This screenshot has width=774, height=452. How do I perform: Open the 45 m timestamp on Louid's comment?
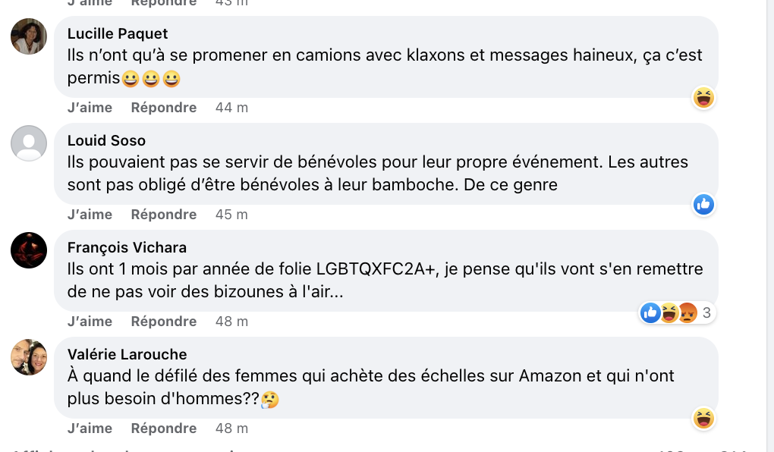tap(231, 215)
